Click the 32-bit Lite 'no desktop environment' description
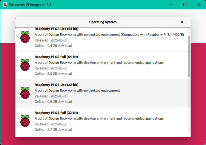This screenshot has width=206, height=145. (77, 91)
